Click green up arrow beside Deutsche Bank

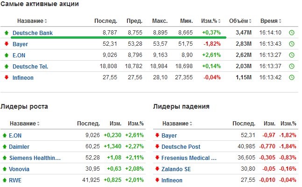tap(7, 33)
